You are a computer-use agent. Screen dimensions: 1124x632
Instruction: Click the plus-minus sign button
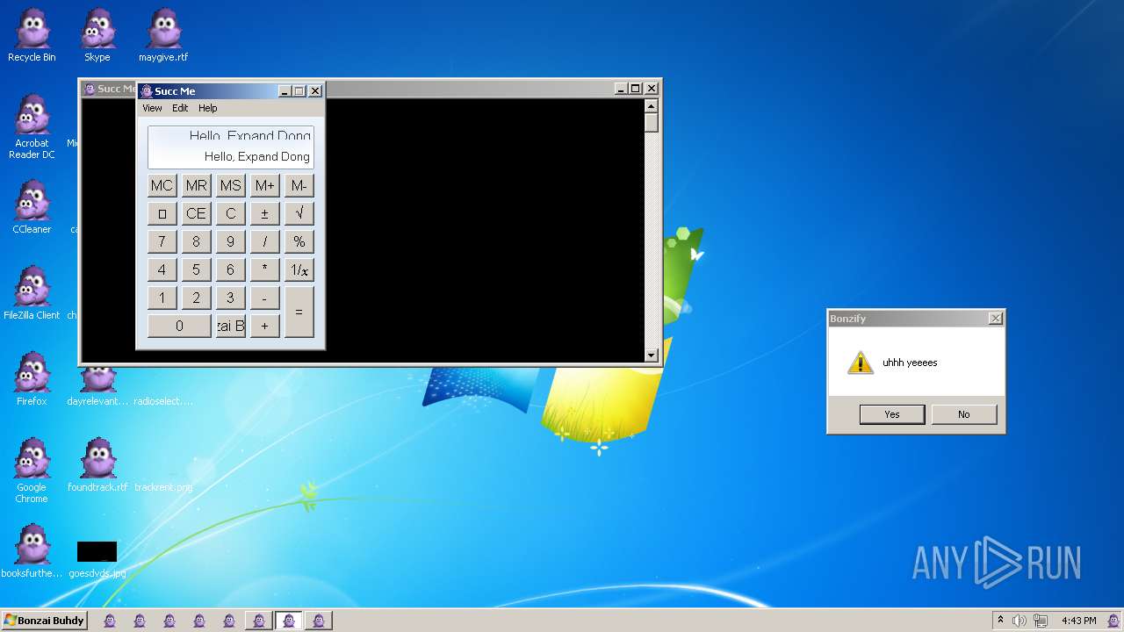[264, 213]
